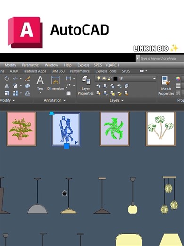Select the Rotate tool in Modify panel
Image resolution: width=184 pixels, height=246 pixels.
(x=7, y=79)
